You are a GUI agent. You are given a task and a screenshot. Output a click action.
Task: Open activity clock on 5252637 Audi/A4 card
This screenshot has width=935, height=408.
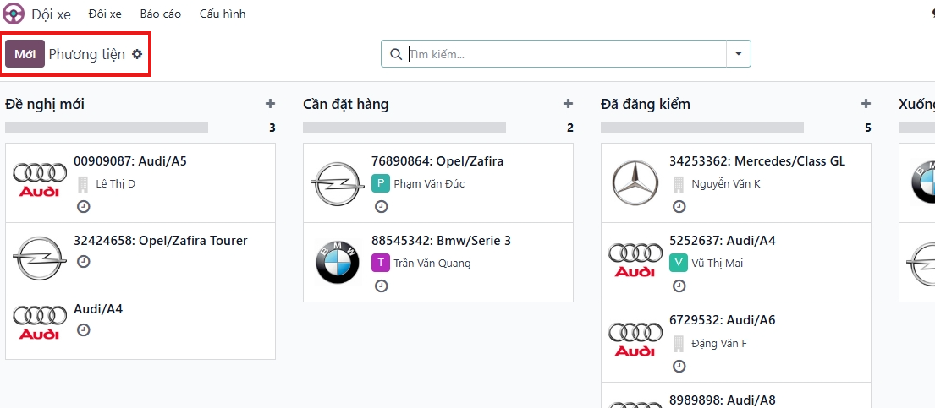(x=679, y=286)
